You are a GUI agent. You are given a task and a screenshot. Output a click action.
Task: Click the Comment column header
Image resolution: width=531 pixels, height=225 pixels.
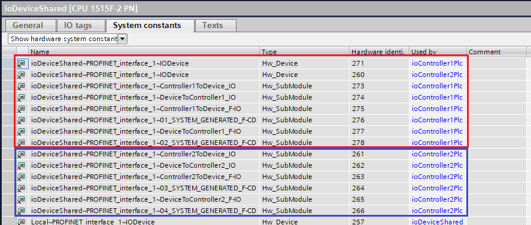pyautogui.click(x=496, y=52)
